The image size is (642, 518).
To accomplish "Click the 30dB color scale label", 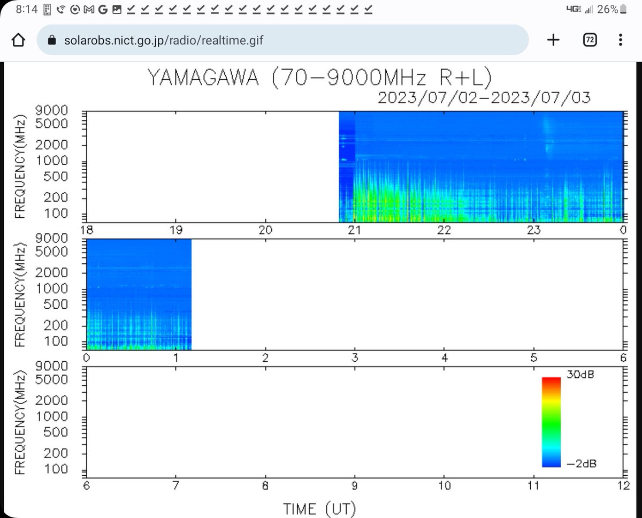I will click(580, 375).
